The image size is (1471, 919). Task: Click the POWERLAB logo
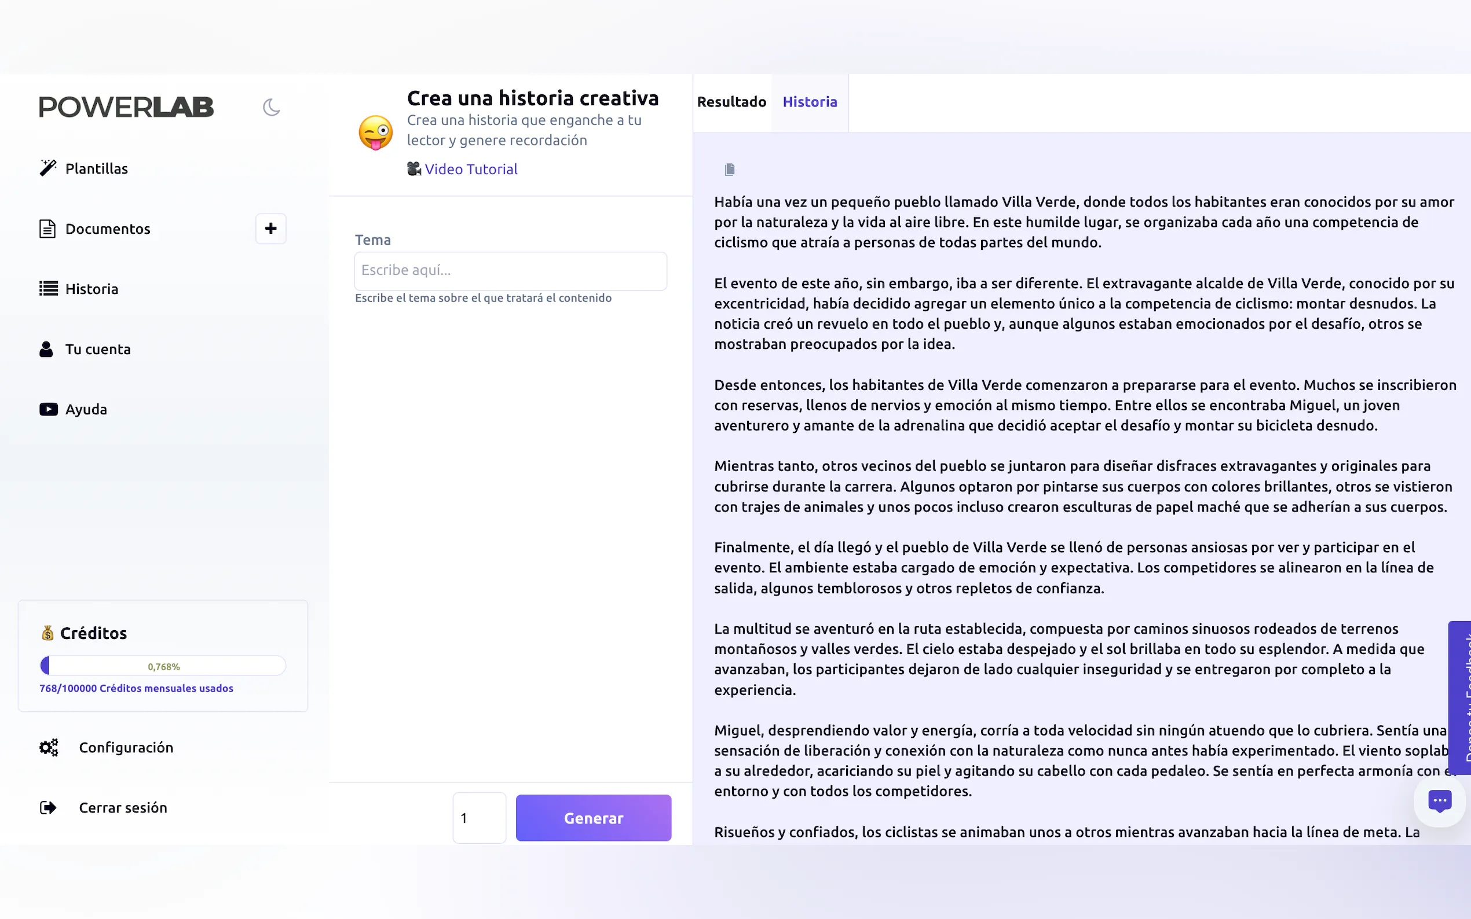tap(126, 107)
